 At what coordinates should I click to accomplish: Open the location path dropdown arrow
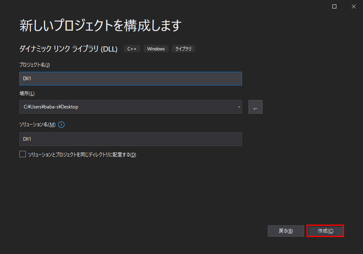(239, 107)
